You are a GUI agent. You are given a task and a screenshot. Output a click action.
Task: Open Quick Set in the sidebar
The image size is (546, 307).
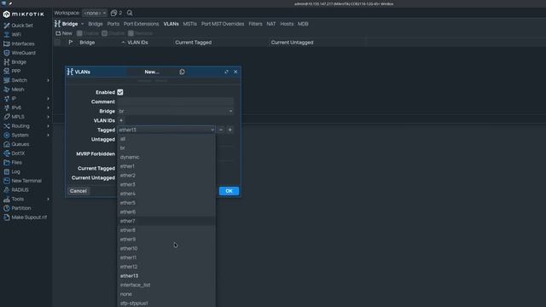point(22,26)
